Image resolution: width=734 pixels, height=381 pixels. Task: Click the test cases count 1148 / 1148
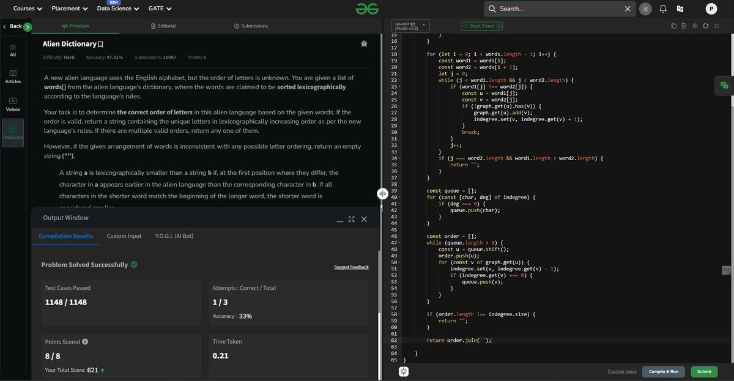click(x=66, y=302)
